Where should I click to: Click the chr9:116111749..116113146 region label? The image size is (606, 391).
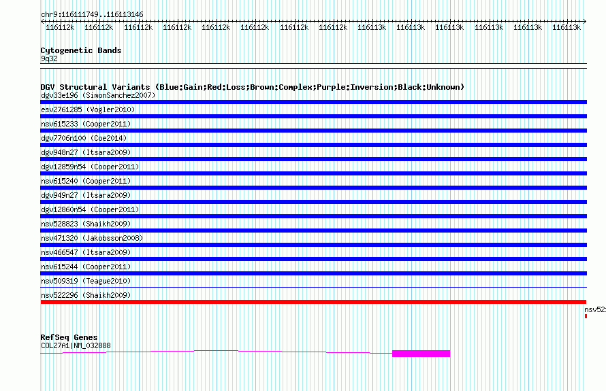point(92,14)
